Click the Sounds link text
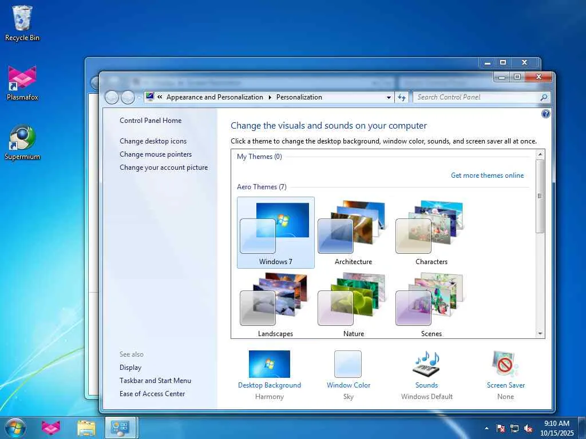The image size is (586, 439). 426,385
